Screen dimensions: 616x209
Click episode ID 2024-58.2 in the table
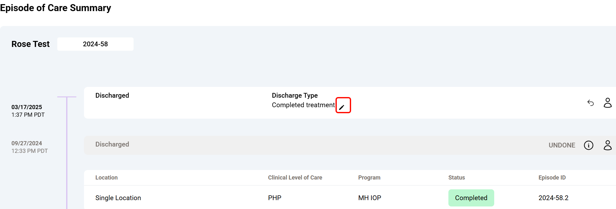(553, 198)
